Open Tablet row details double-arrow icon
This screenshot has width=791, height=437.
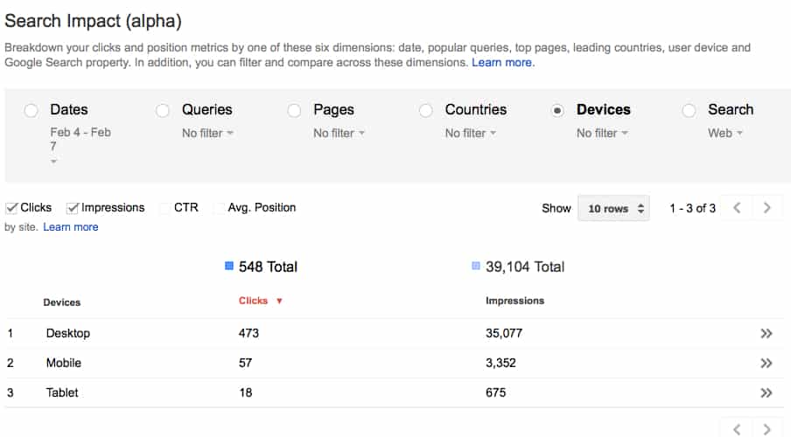point(766,392)
